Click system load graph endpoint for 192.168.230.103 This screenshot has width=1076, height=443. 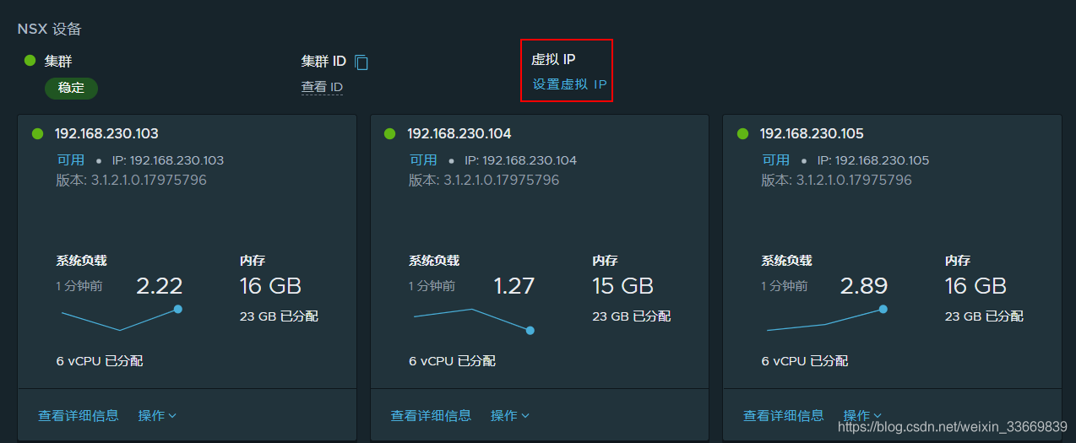(177, 309)
